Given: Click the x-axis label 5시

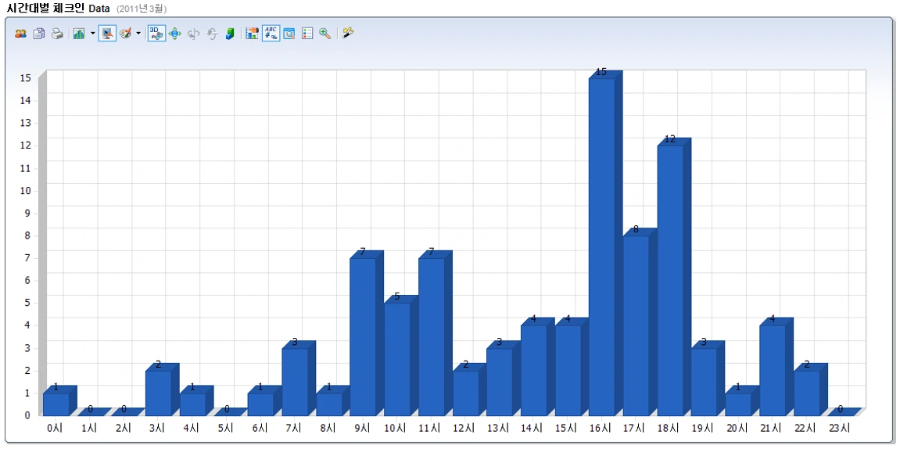Looking at the screenshot, I should 226,428.
